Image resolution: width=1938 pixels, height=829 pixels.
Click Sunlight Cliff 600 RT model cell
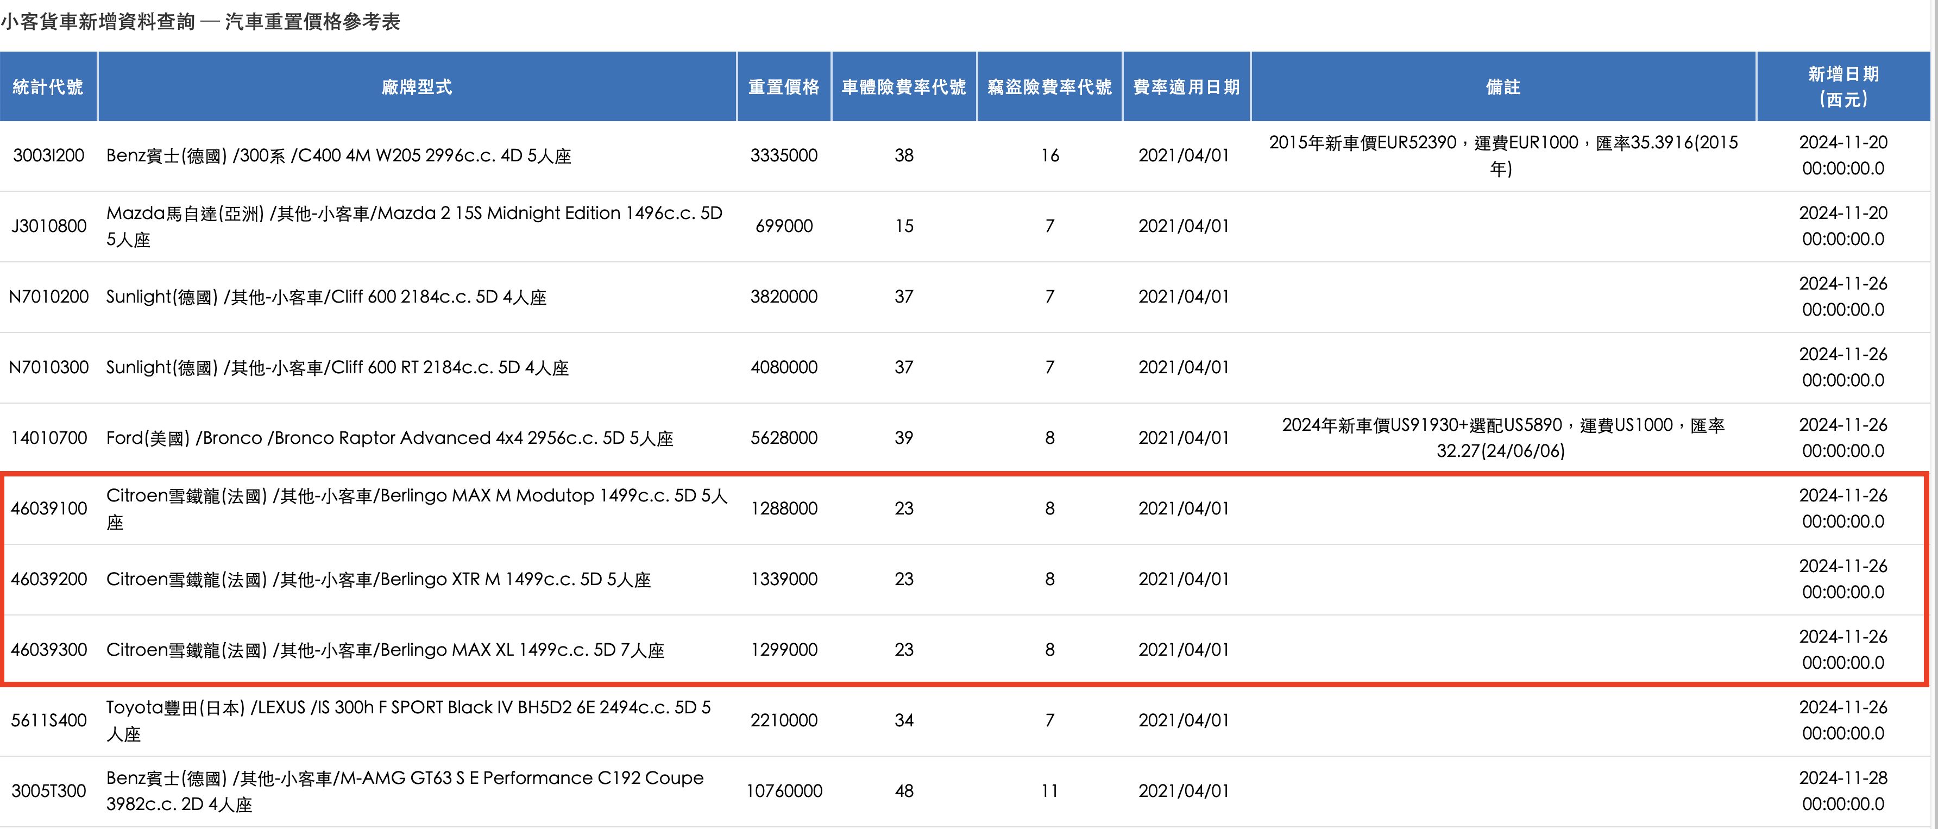(337, 368)
